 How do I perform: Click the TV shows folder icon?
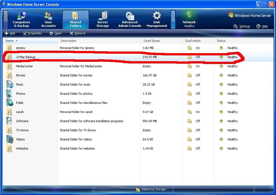pos(9,130)
